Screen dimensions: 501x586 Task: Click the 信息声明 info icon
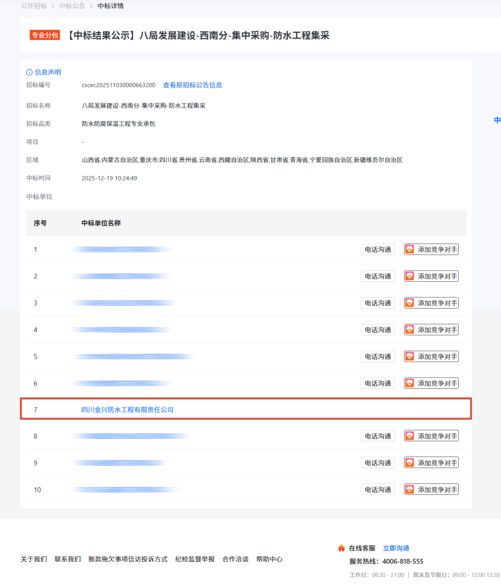coord(28,72)
